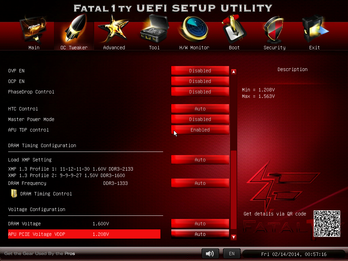
Task: Open the Advanced star icon
Action: (x=114, y=29)
